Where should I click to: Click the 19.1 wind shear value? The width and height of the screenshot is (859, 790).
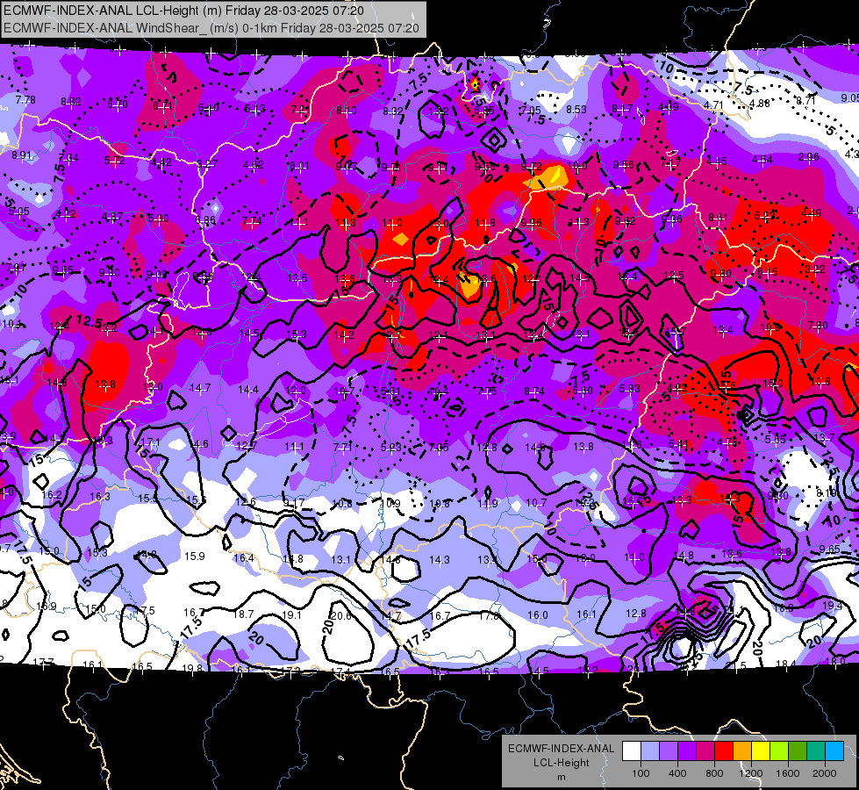(291, 615)
